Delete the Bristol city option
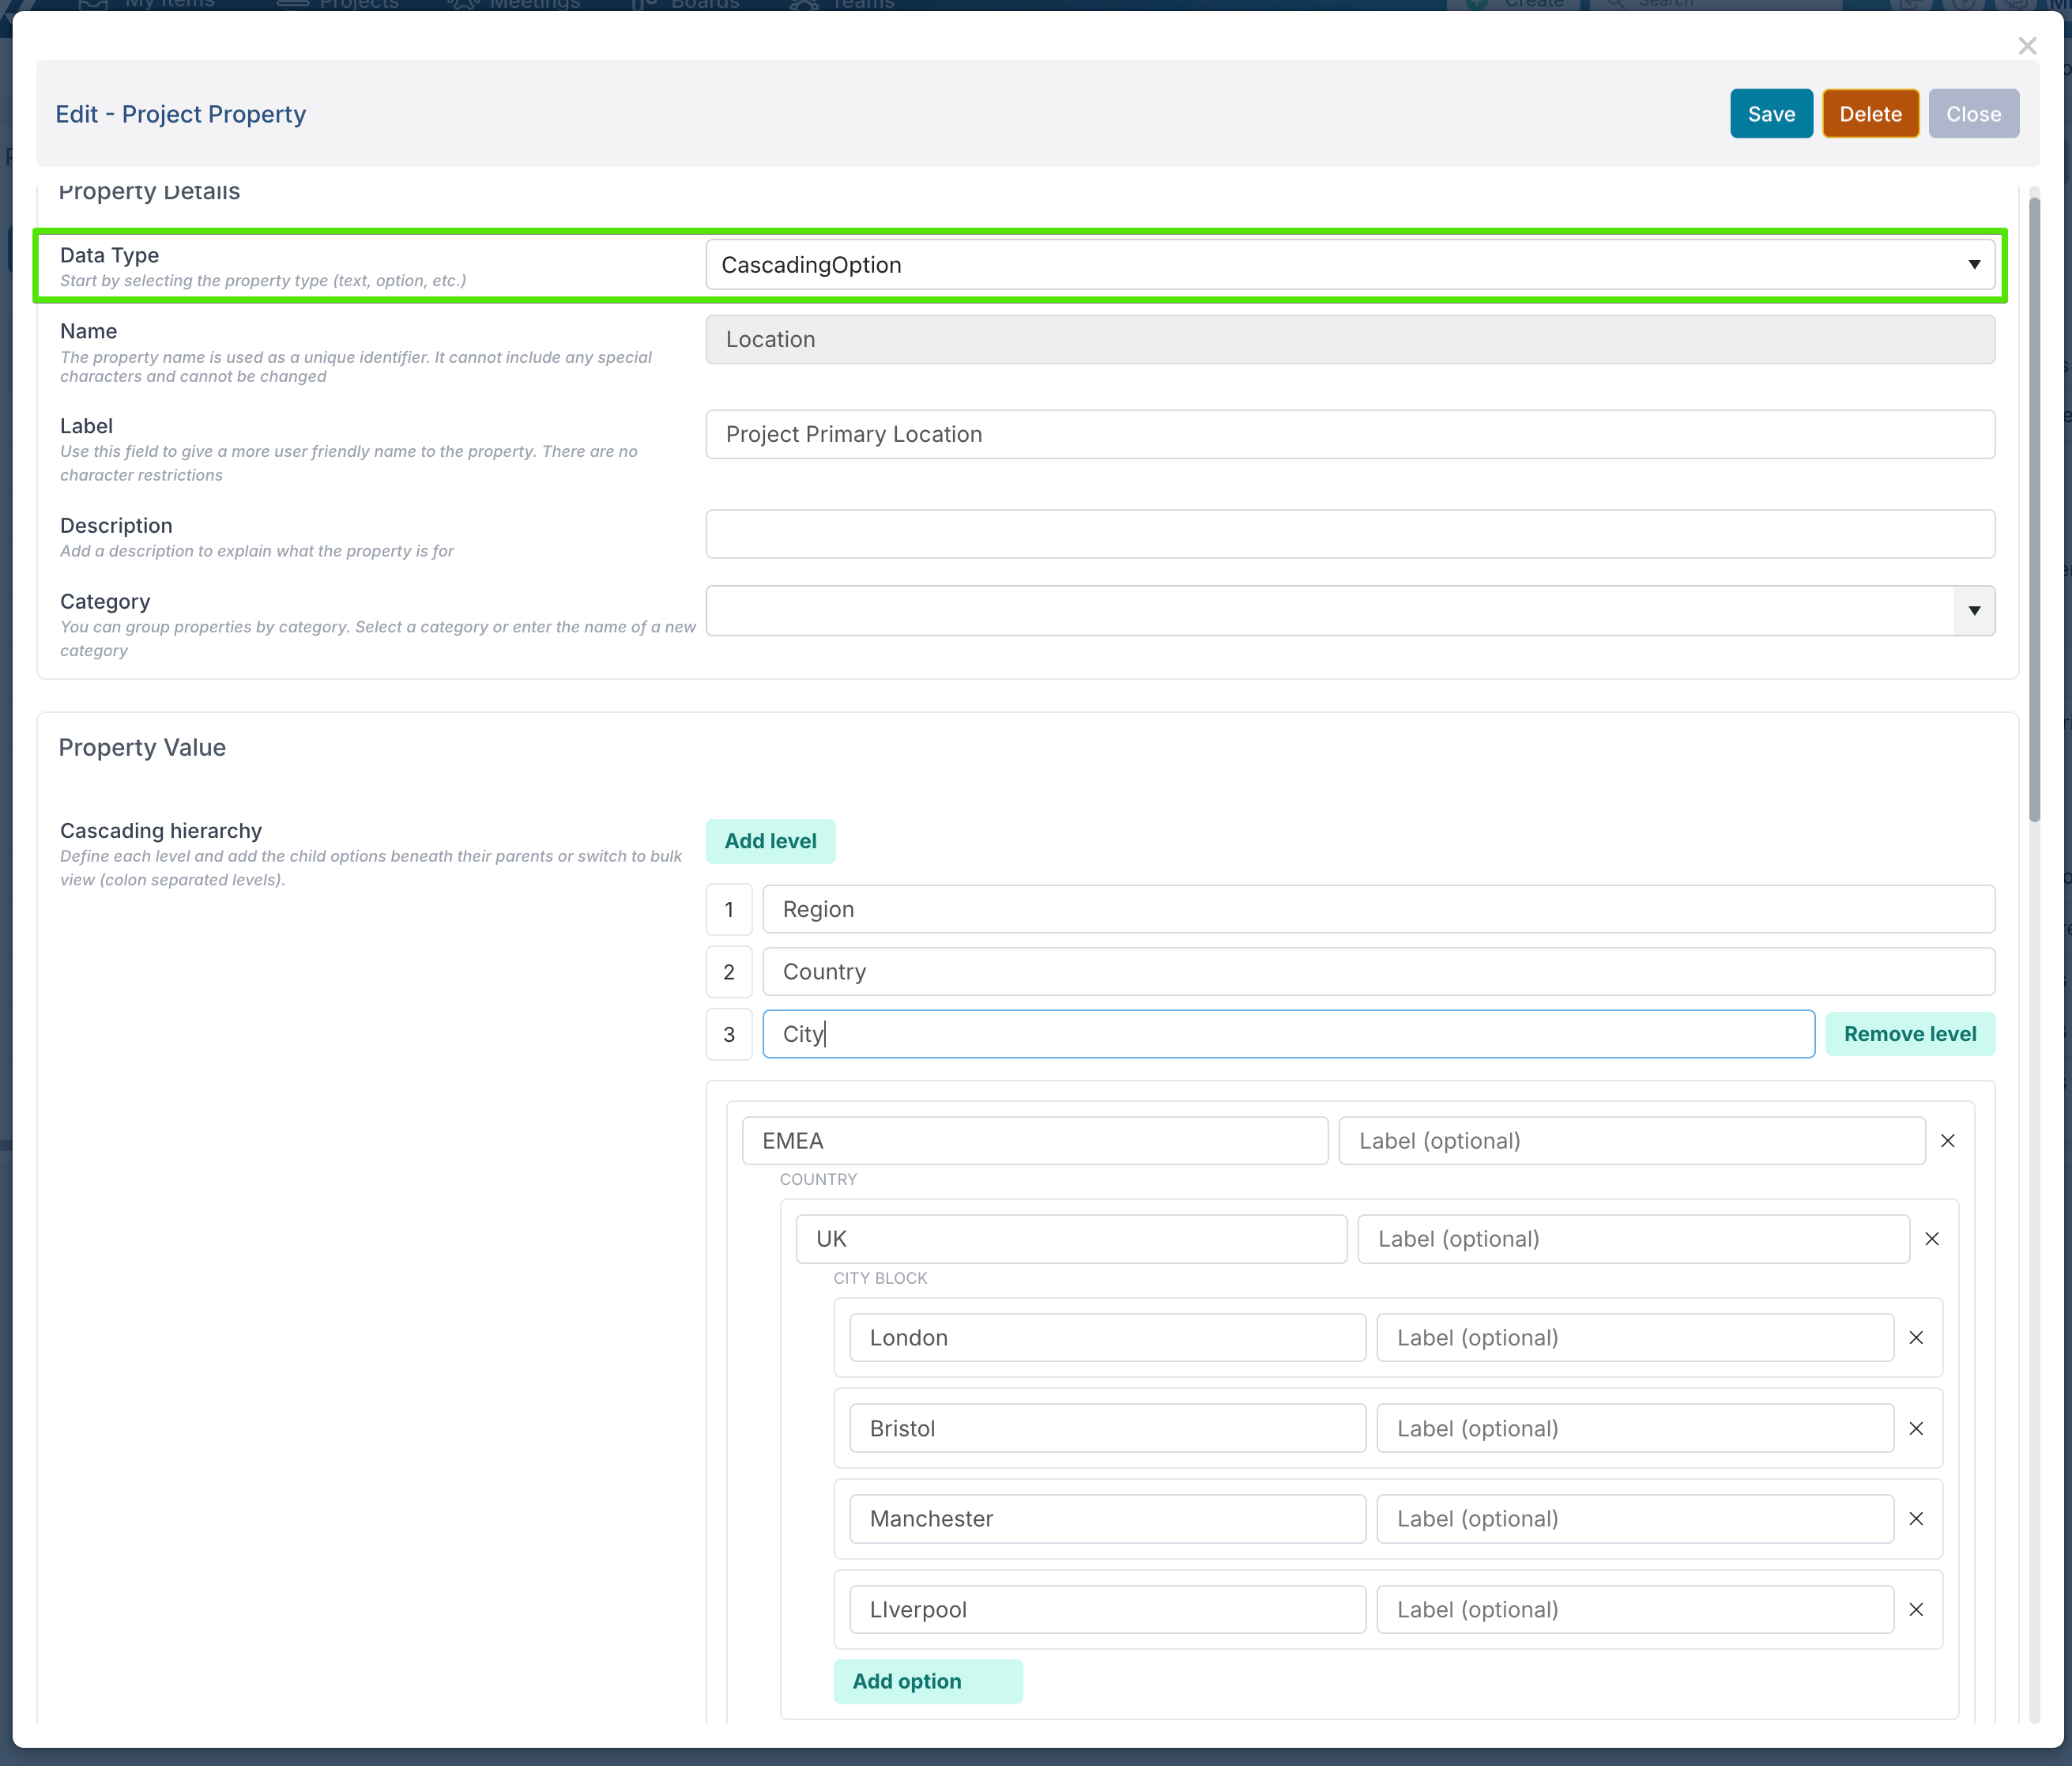This screenshot has width=2072, height=1766. 1915,1428
